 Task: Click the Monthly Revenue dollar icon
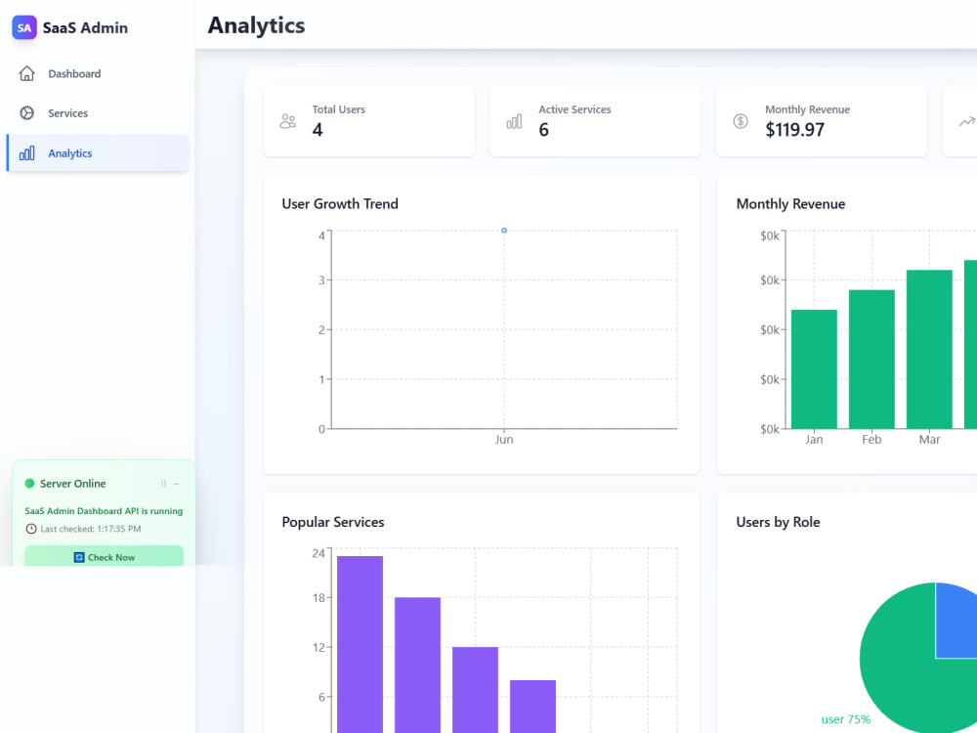tap(741, 121)
